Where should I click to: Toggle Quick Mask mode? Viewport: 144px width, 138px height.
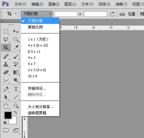pyautogui.click(x=6, y=130)
